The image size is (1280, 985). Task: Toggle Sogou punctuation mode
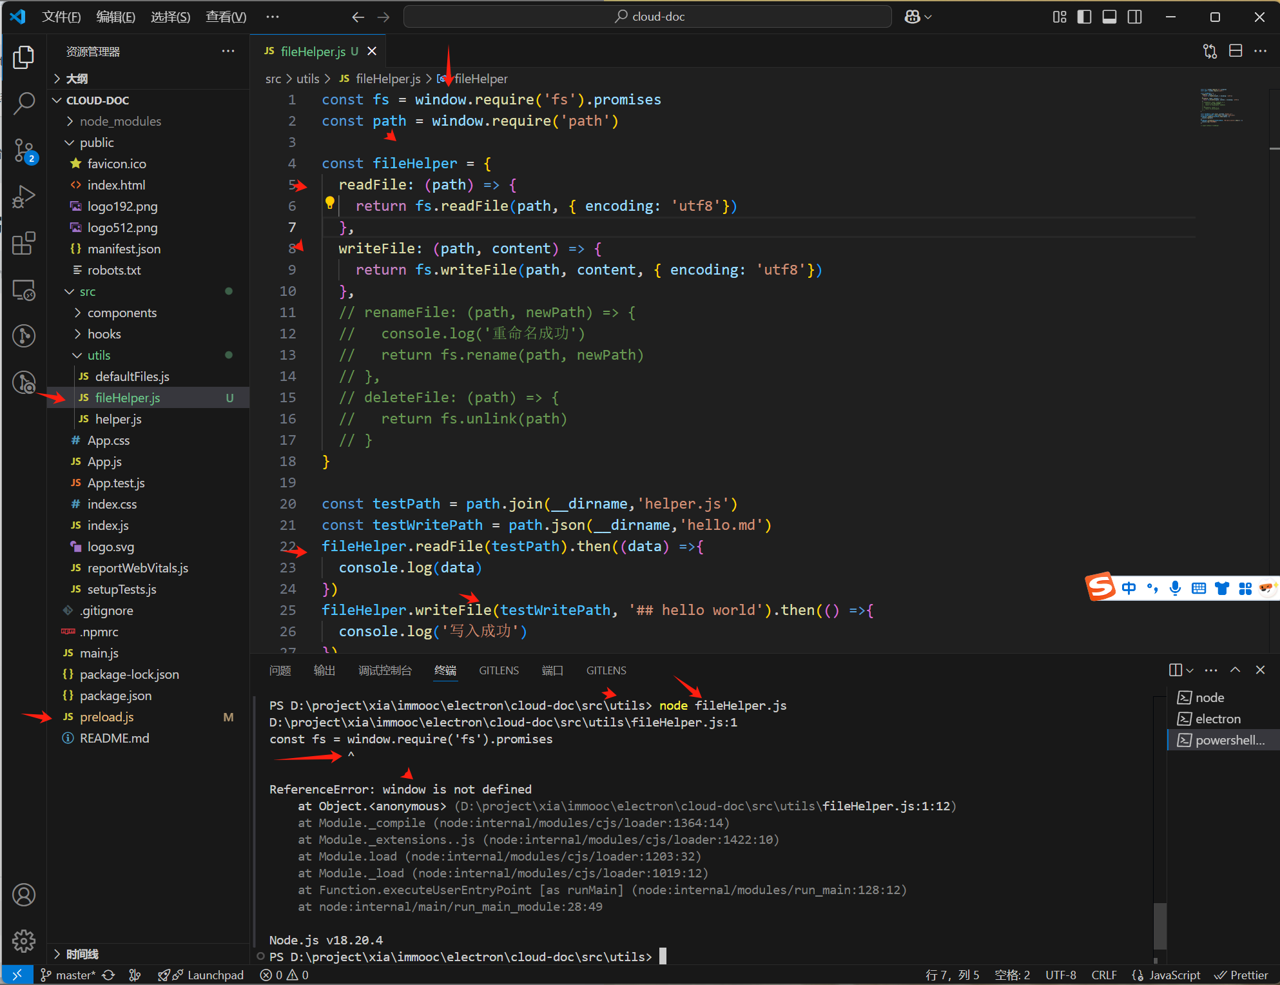1152,588
